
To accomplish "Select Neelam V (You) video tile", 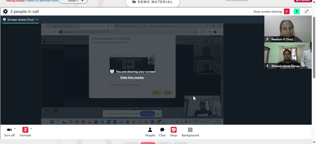I will pyautogui.click(x=288, y=29).
